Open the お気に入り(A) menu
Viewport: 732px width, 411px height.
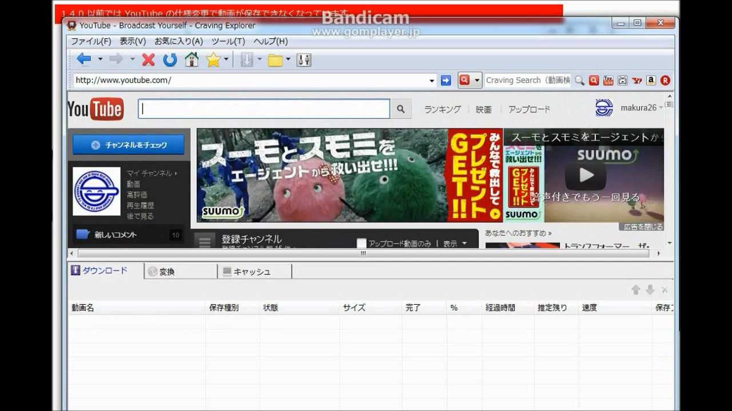point(178,41)
